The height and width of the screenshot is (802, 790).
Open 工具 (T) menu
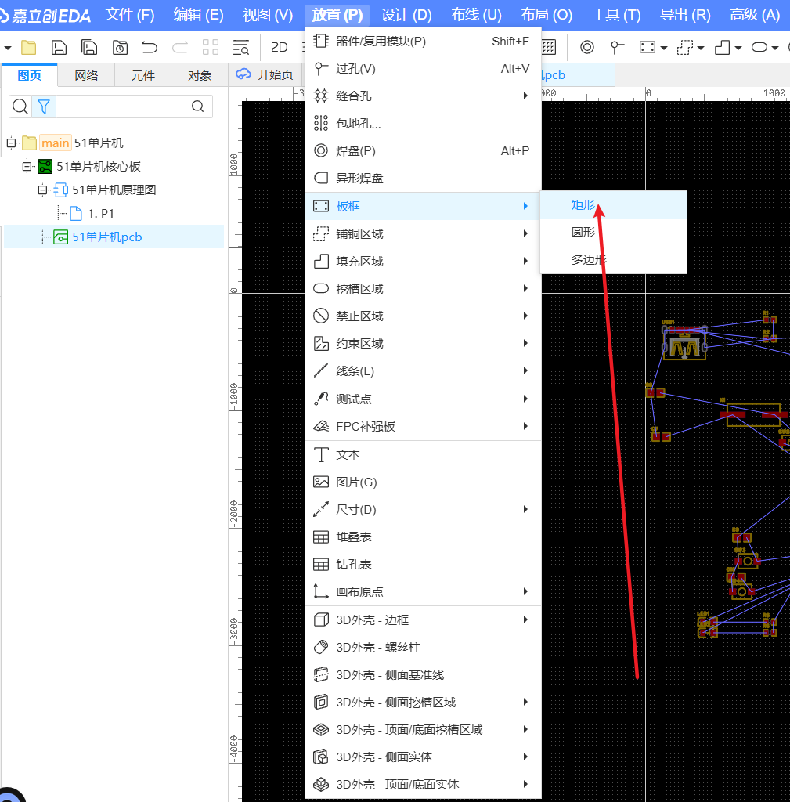616,15
